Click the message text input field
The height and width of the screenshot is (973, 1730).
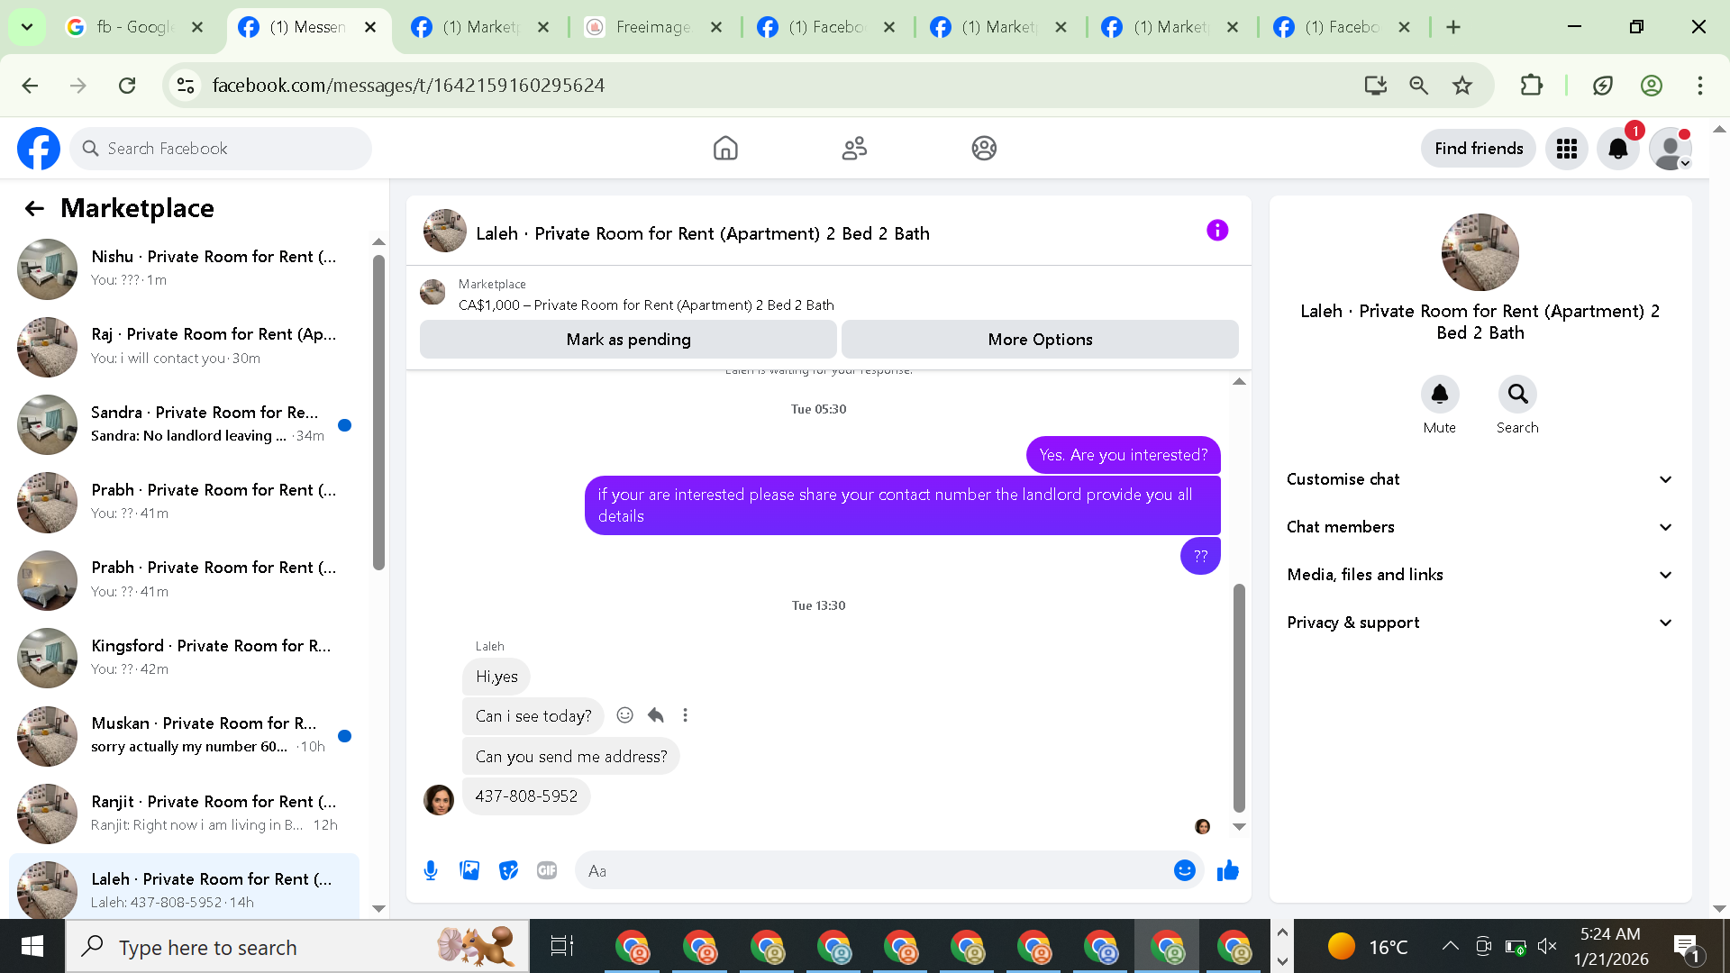coord(874,870)
